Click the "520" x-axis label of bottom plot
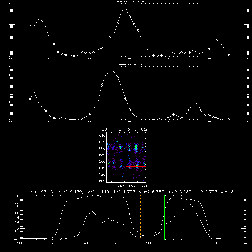252x252 pixels. (x=52, y=243)
